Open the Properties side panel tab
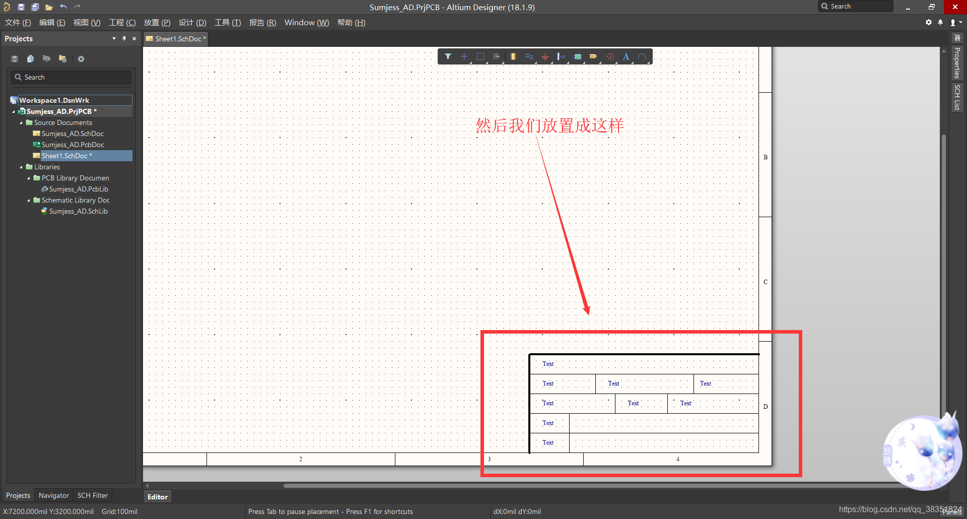 click(x=957, y=63)
